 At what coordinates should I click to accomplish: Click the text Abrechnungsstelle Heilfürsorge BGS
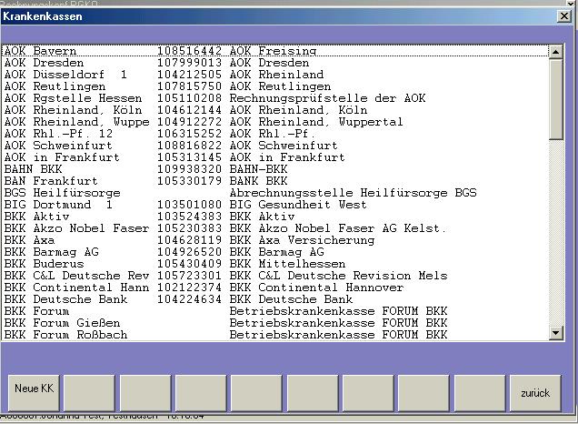point(353,193)
